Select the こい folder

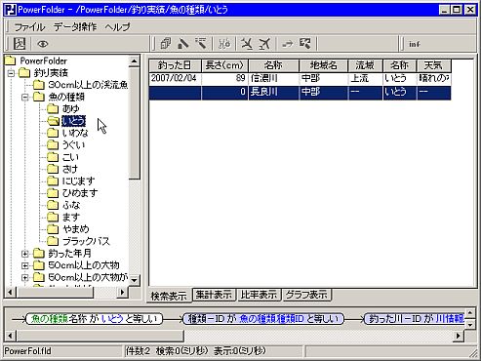tap(70, 157)
